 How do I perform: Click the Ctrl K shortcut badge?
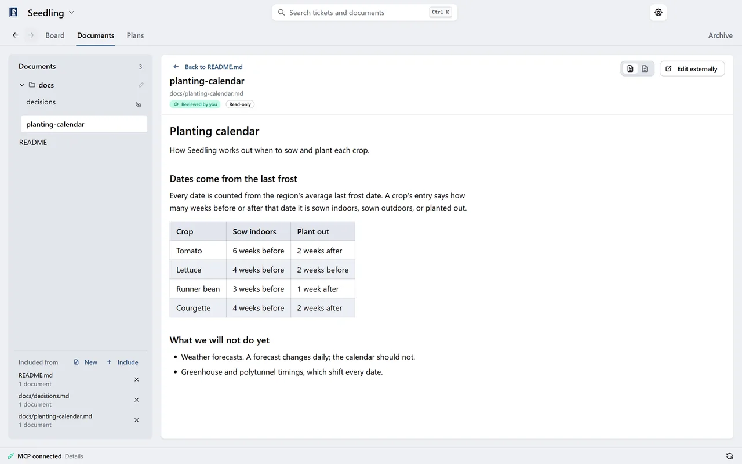pos(441,12)
